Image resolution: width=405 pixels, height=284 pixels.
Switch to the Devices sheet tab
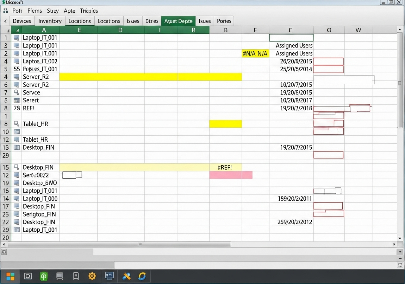22,21
